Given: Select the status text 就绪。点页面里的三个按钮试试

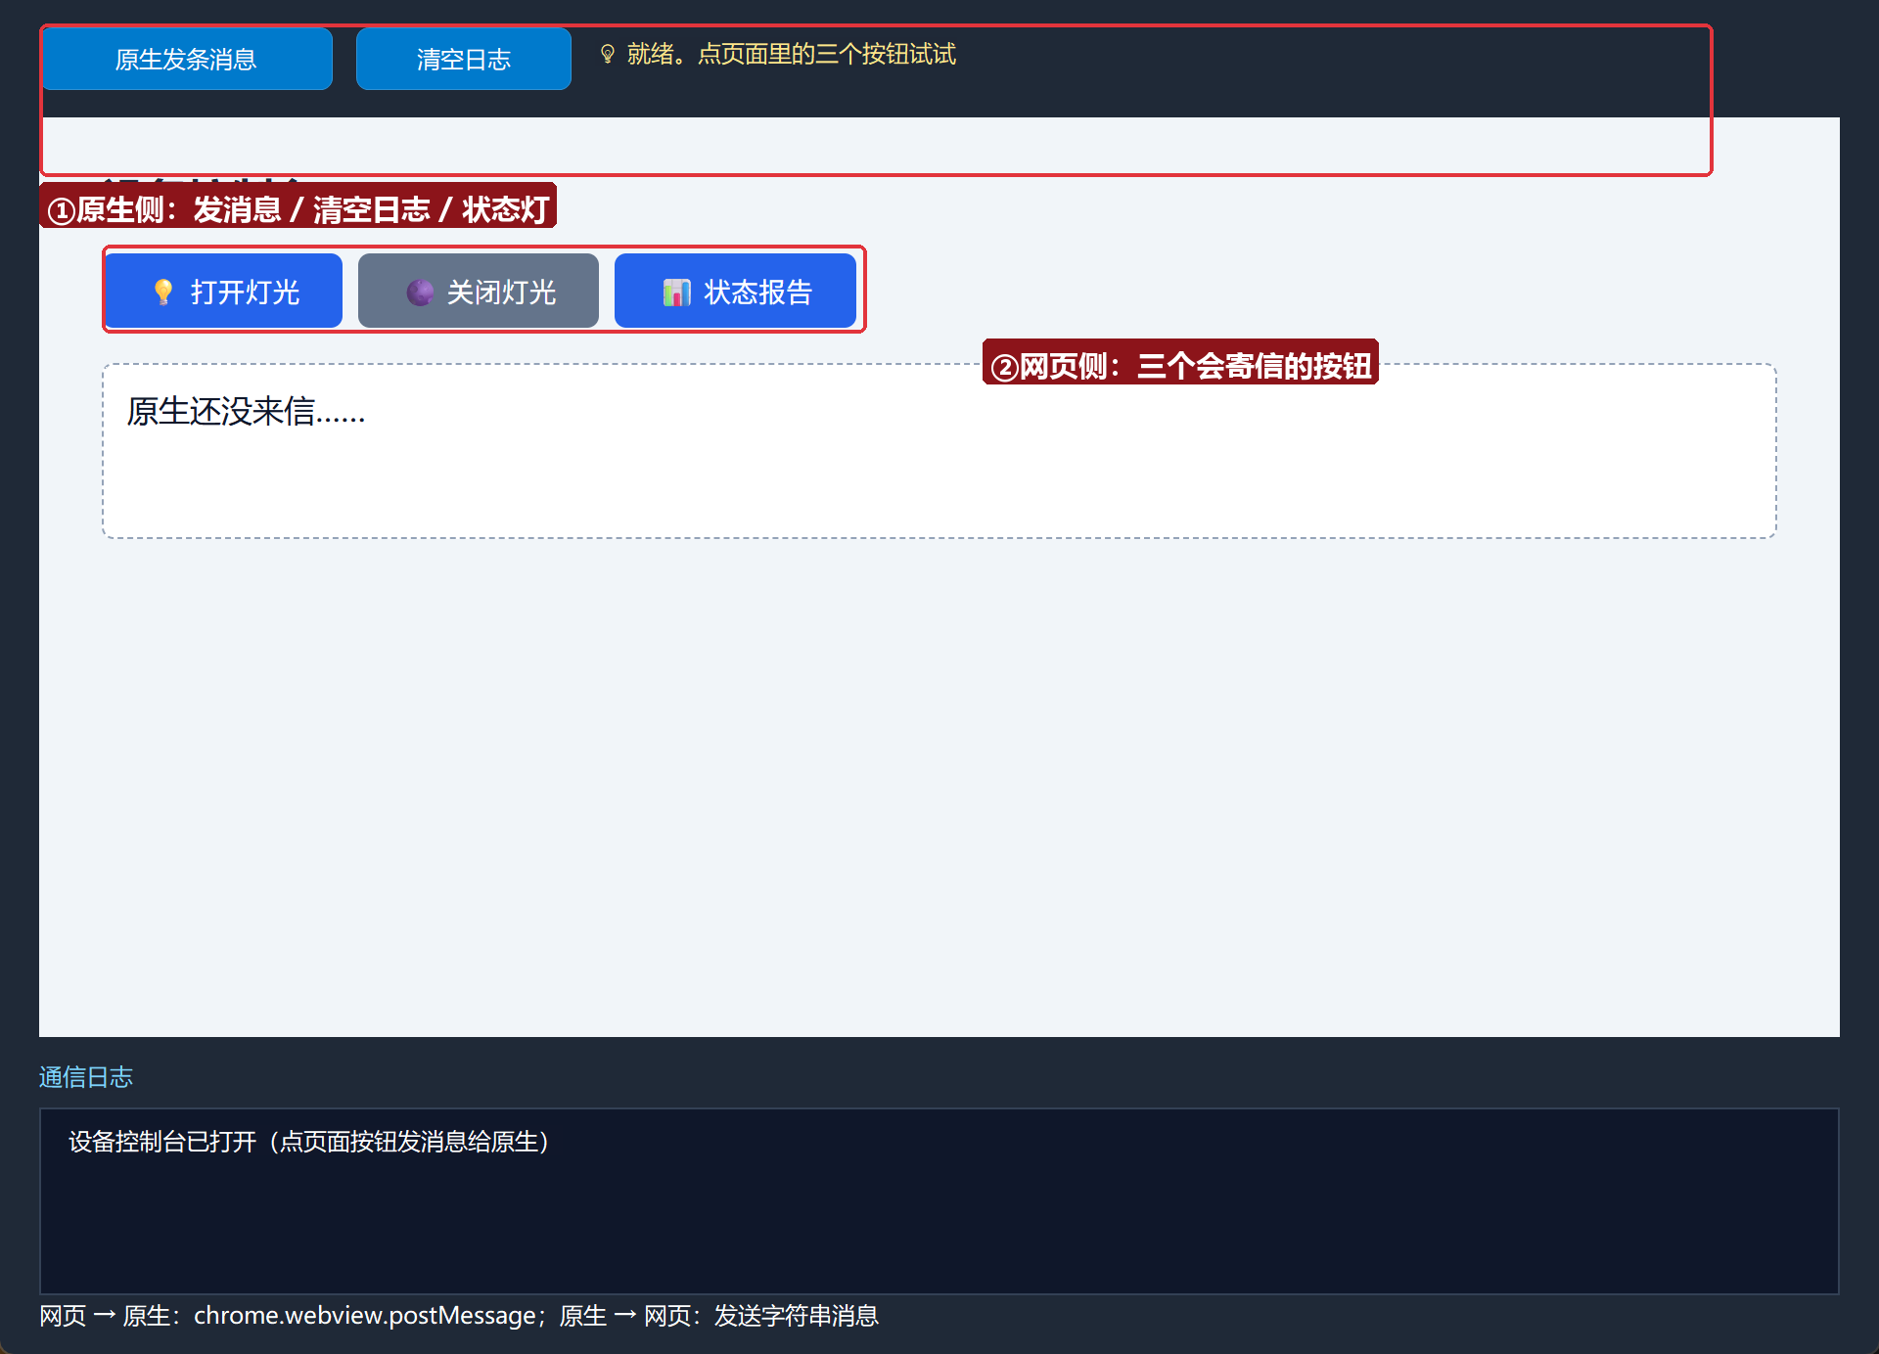Looking at the screenshot, I should click(791, 54).
